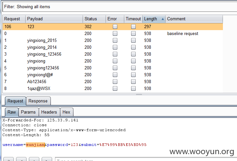Reverse the sort on the Length column header
Viewport: 237px width, 161px height.
(x=154, y=19)
